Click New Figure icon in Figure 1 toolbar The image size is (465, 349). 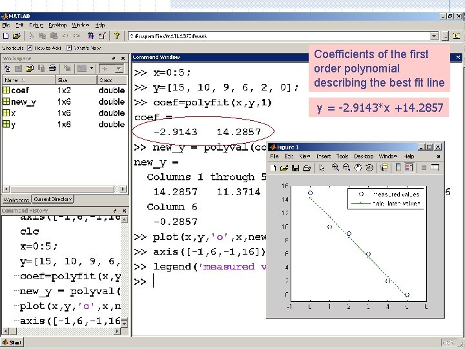tap(273, 167)
